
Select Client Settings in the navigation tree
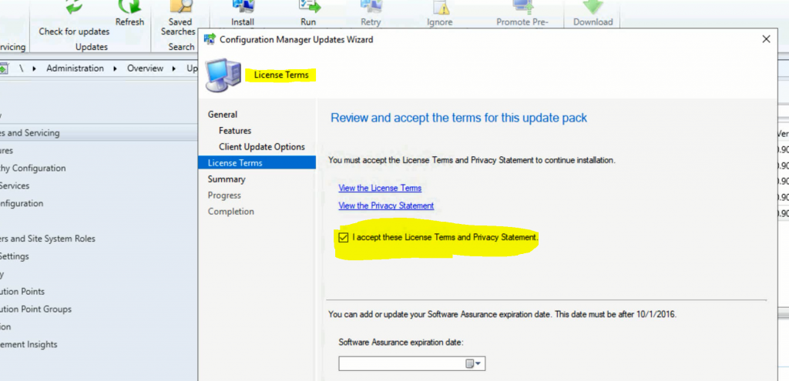pyautogui.click(x=15, y=256)
